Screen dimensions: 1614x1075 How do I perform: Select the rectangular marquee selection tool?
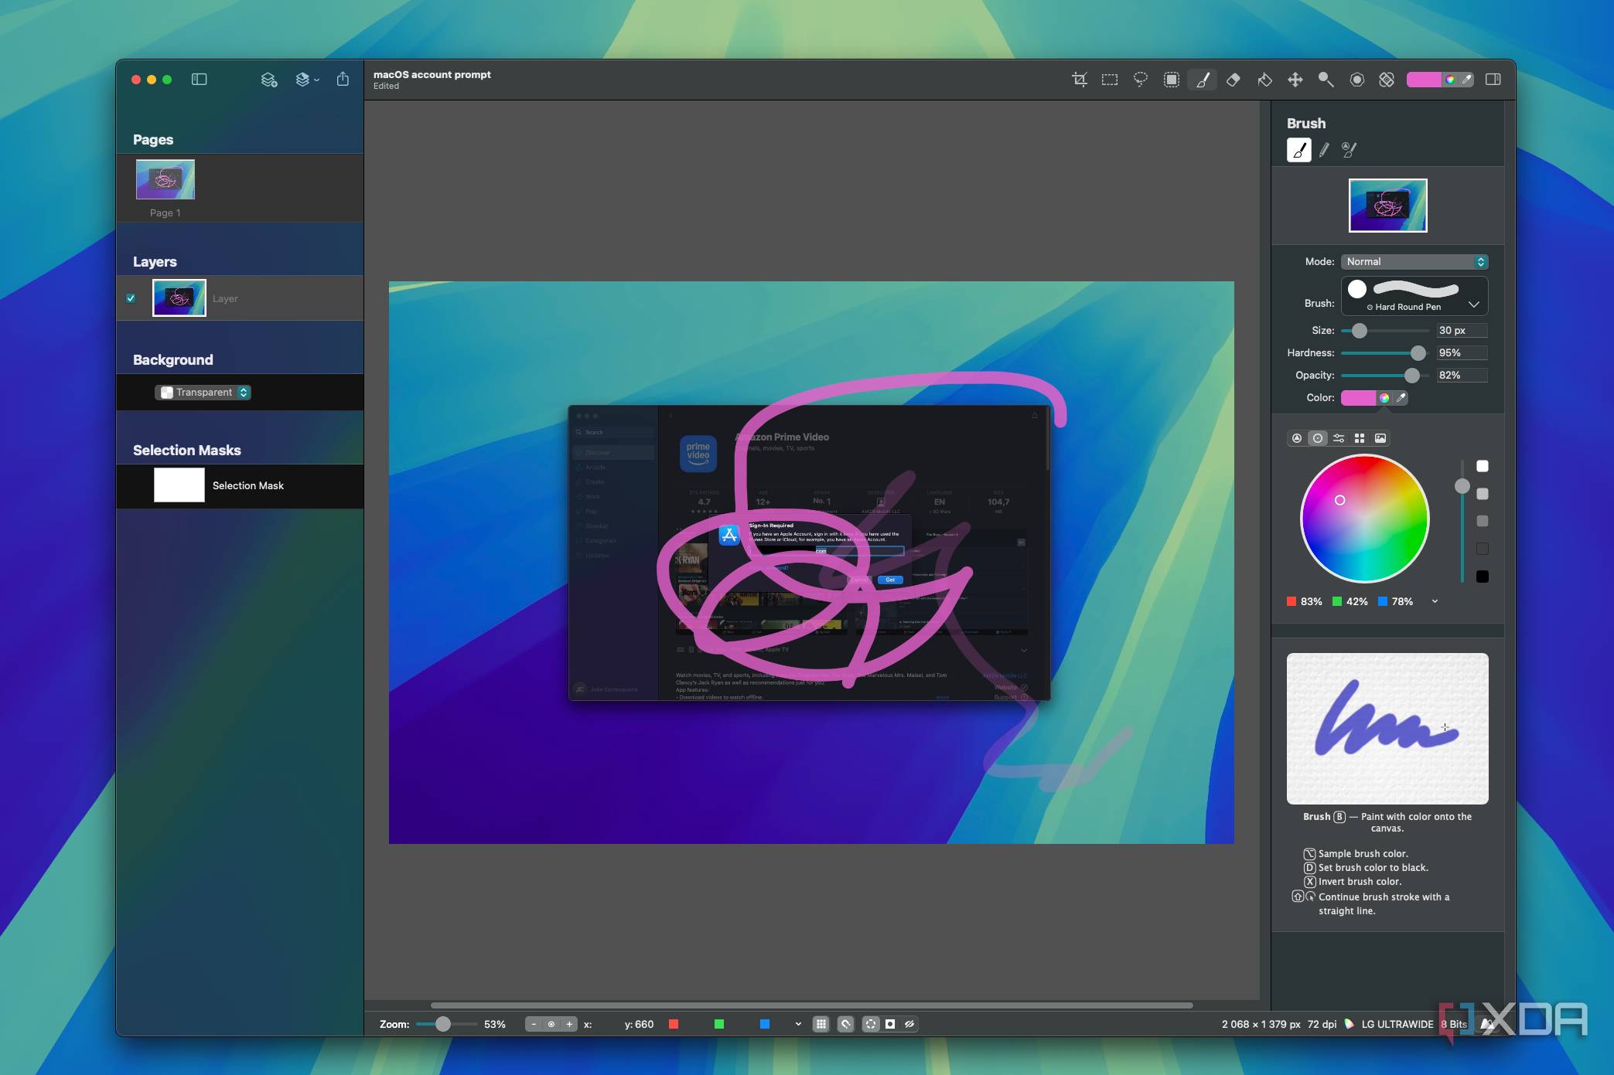point(1110,80)
